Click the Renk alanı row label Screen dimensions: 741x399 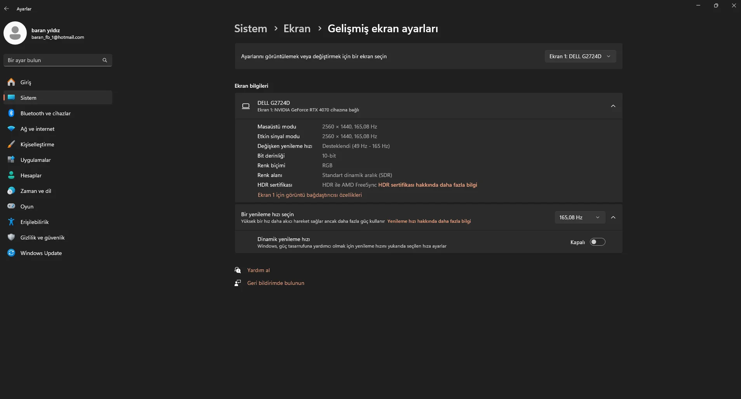(x=270, y=175)
